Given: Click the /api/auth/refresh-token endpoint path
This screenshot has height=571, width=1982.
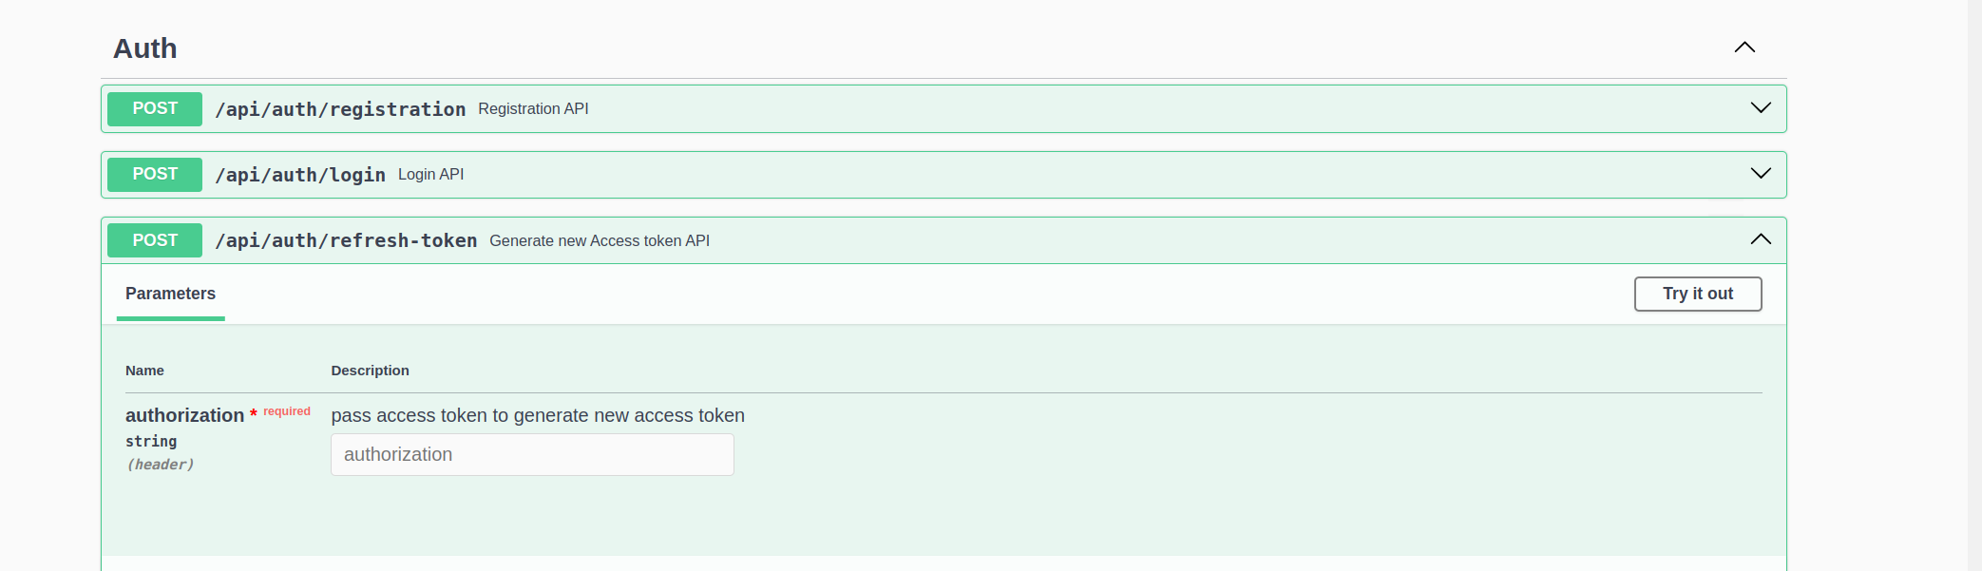Looking at the screenshot, I should [346, 240].
